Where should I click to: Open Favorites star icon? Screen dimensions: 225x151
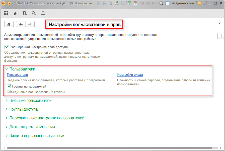(15, 13)
